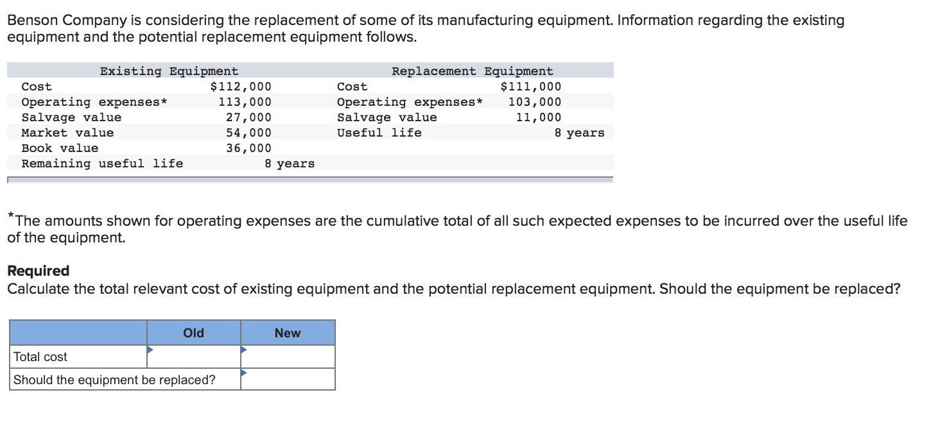Click the replacement equipment '8 years' value

coord(579,133)
